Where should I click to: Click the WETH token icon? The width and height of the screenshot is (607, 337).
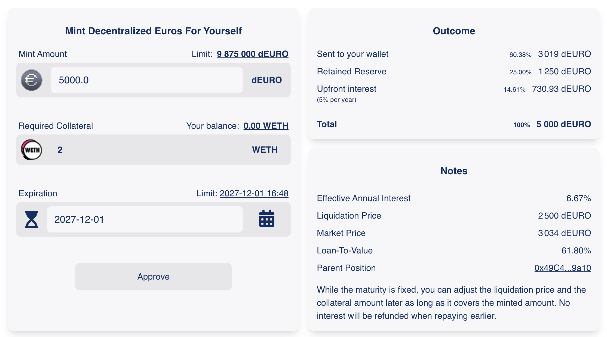[x=32, y=150]
